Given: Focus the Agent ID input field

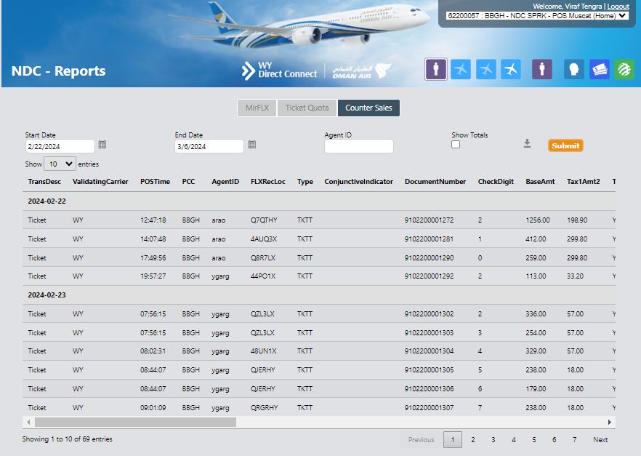Looking at the screenshot, I should pyautogui.click(x=358, y=146).
